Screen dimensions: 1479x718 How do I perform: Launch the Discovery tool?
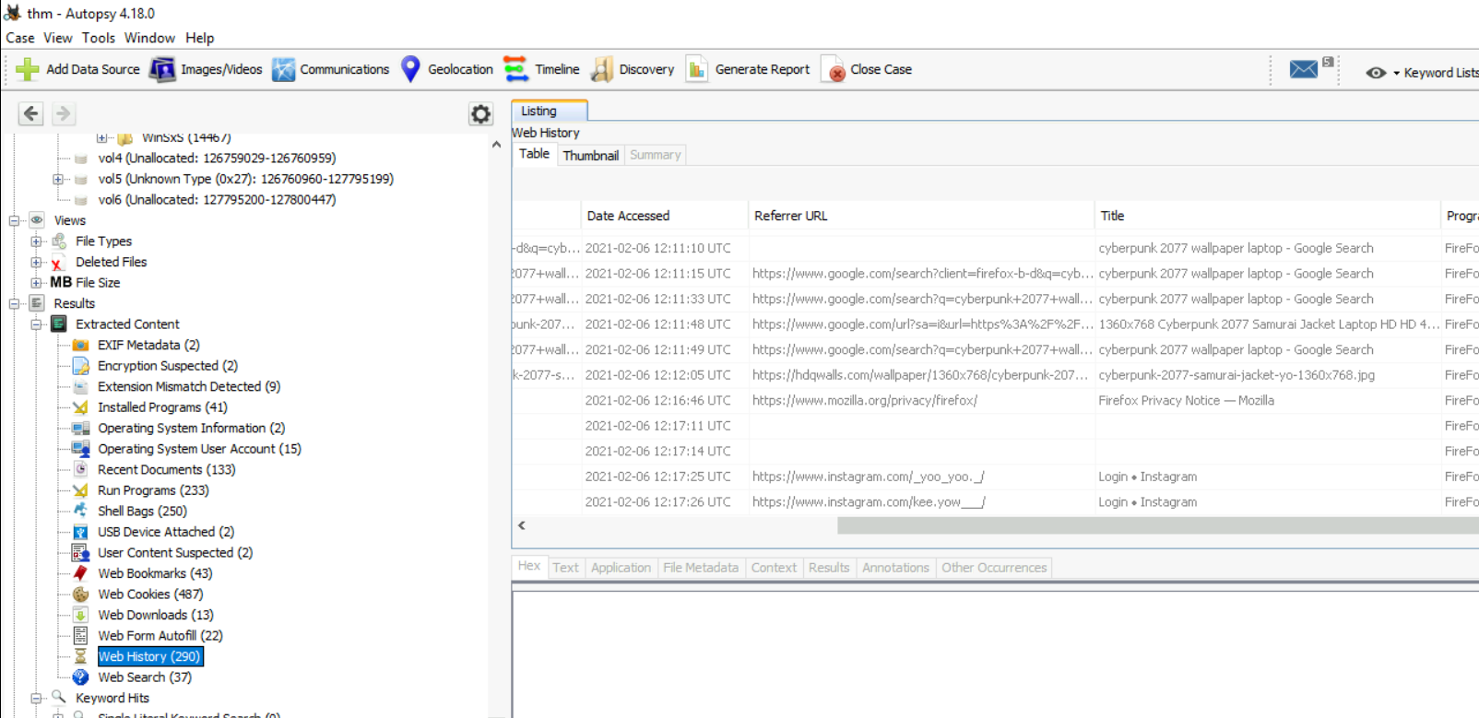[x=602, y=69]
